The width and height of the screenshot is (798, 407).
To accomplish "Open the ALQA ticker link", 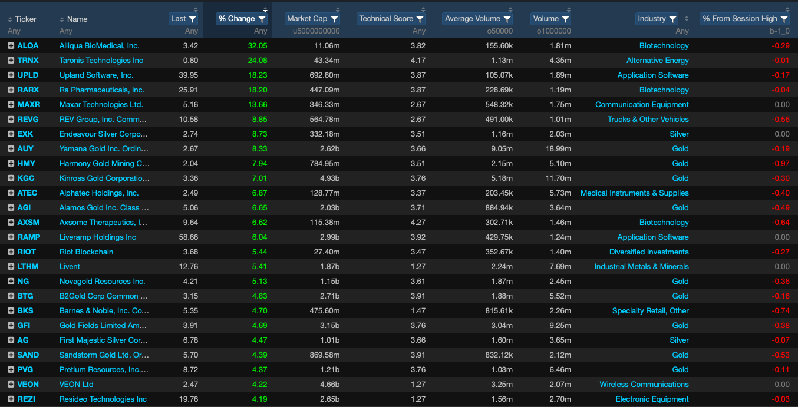I will pos(28,46).
